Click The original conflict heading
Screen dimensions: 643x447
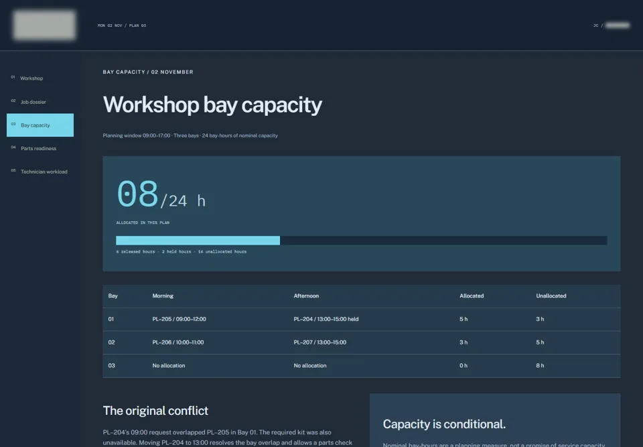[155, 411]
